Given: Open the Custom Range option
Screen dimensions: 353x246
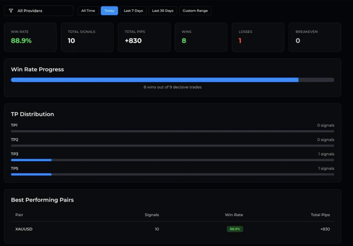Looking at the screenshot, I should [195, 11].
